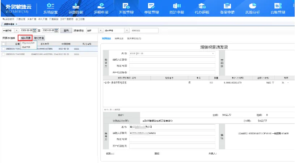
Task: Click the 取消申请 button
Action: point(39,38)
